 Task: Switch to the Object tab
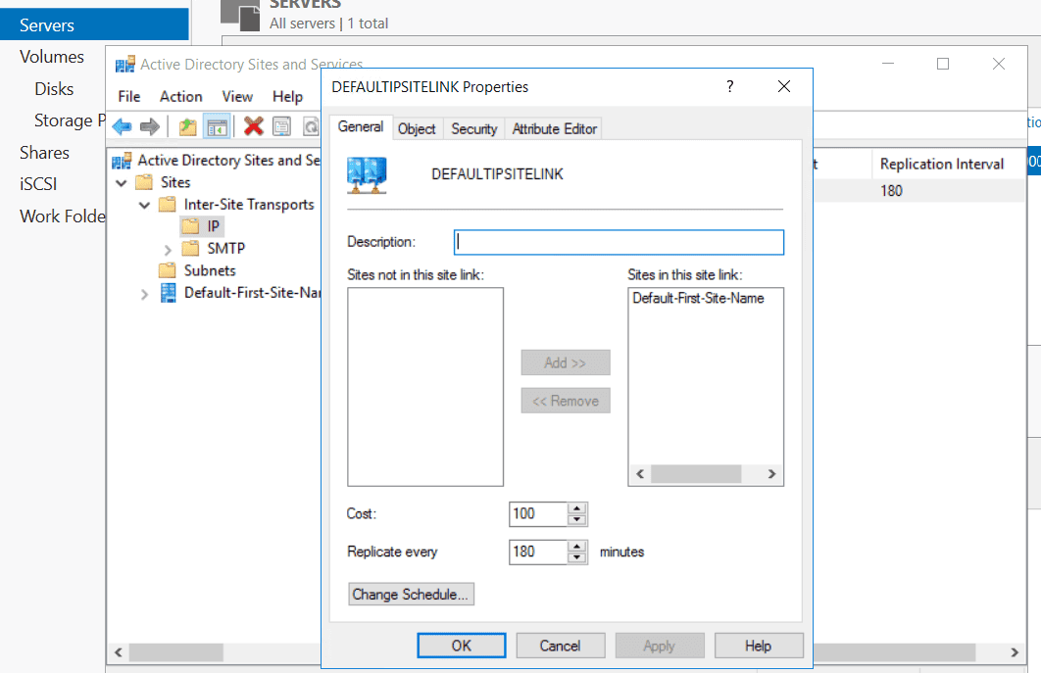click(x=417, y=128)
